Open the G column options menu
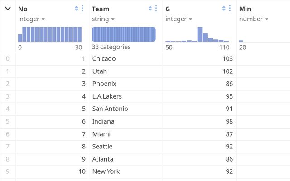 point(230,9)
